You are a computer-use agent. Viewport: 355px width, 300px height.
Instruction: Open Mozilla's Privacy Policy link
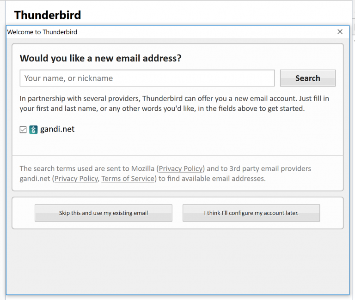click(x=180, y=168)
